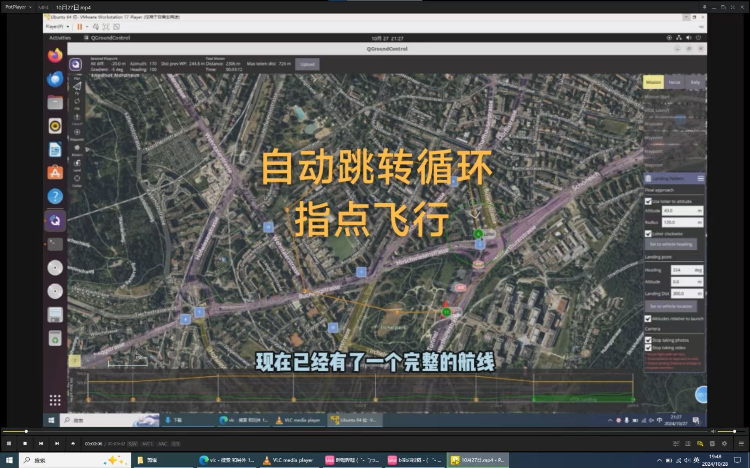
Task: Open LibreOffice Writer from the dock
Action: 55,149
